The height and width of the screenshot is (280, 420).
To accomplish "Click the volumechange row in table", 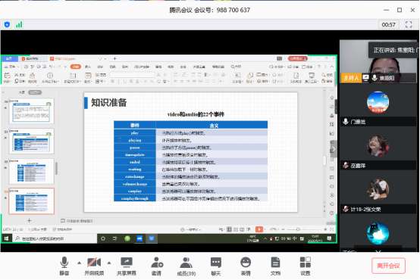I will [x=191, y=184].
